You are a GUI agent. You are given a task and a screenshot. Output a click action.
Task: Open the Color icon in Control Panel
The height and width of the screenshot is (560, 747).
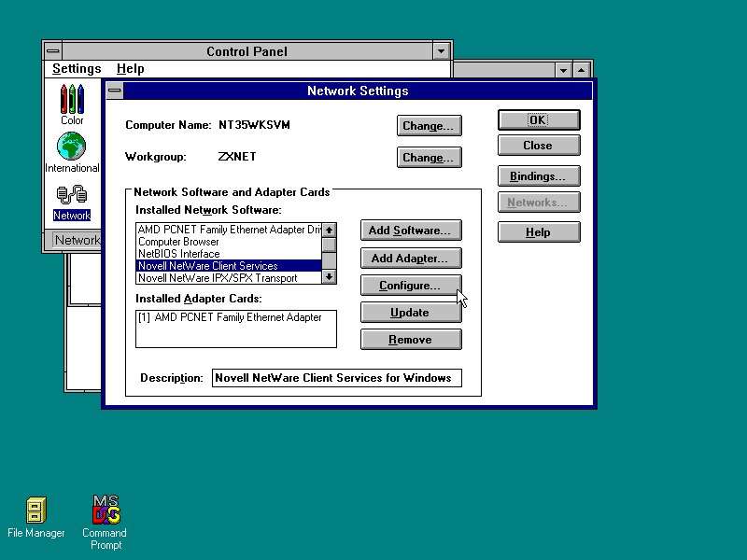coord(72,105)
